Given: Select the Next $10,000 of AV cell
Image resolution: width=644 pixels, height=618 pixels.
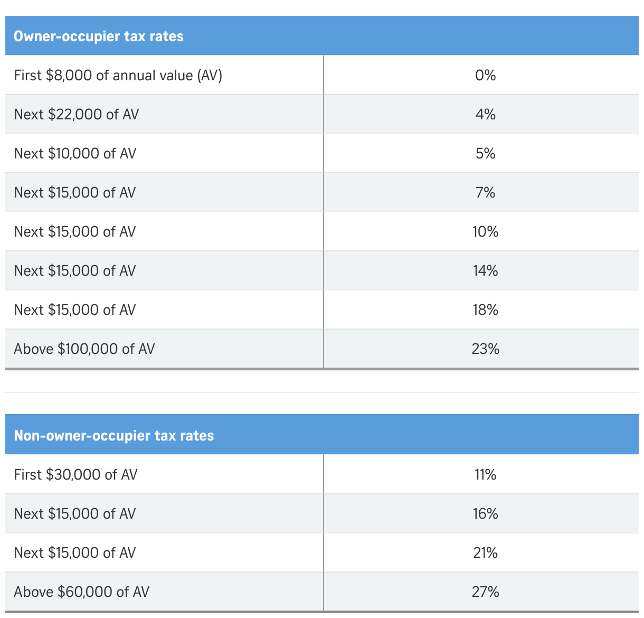Looking at the screenshot, I should click(x=75, y=154).
